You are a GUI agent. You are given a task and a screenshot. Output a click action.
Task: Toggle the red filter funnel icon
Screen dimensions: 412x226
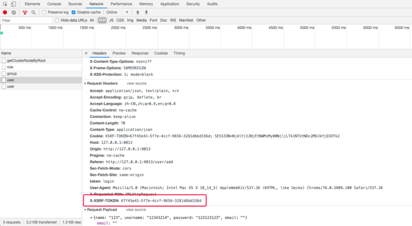(25, 12)
